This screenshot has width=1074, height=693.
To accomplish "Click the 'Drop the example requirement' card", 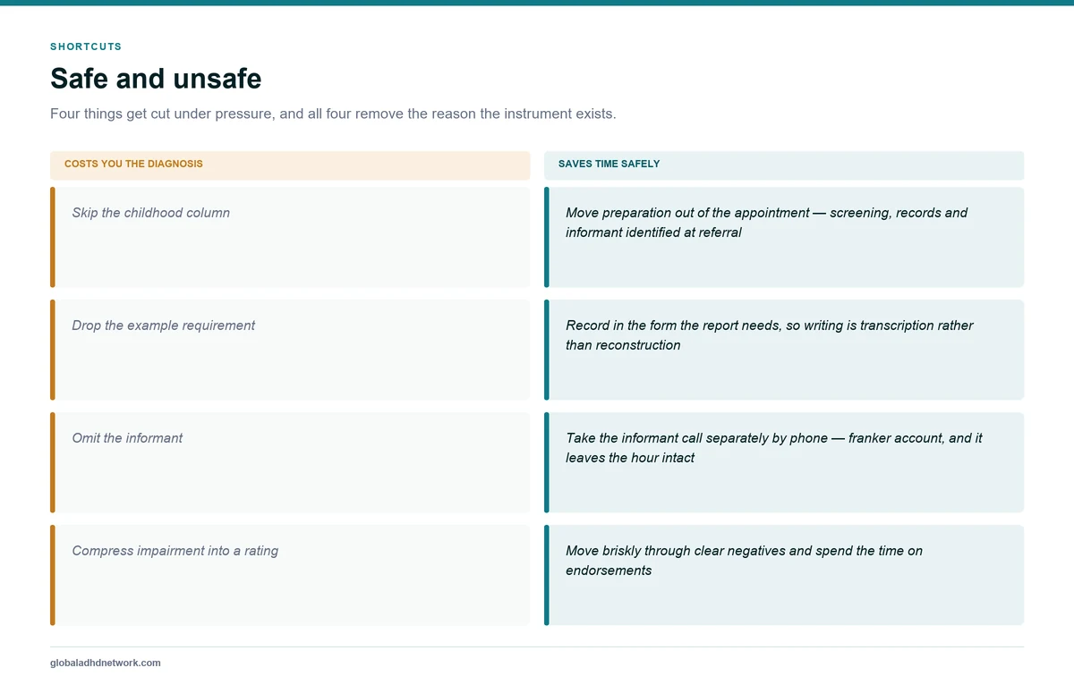I will [x=290, y=350].
